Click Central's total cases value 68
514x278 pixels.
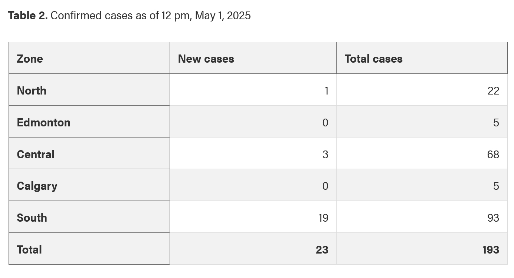(493, 154)
